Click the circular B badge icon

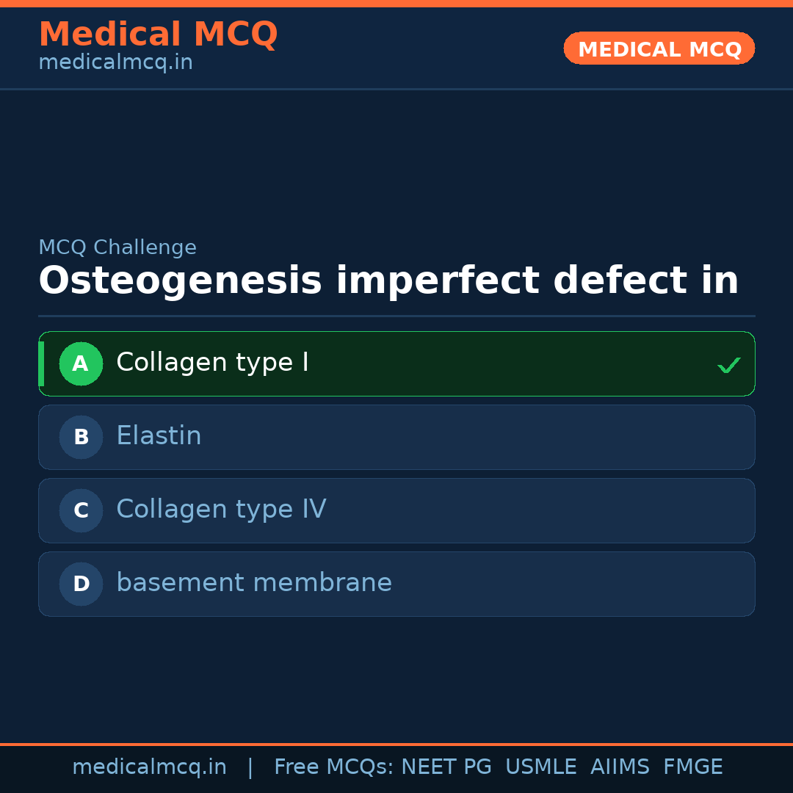(81, 437)
